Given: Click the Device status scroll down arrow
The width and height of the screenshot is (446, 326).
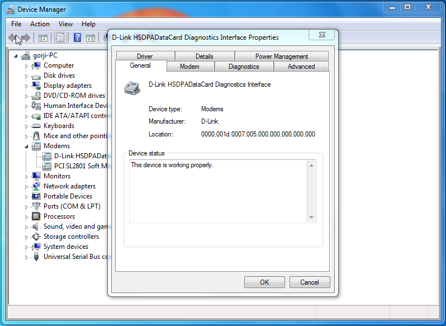Looking at the screenshot, I should pyautogui.click(x=311, y=218).
